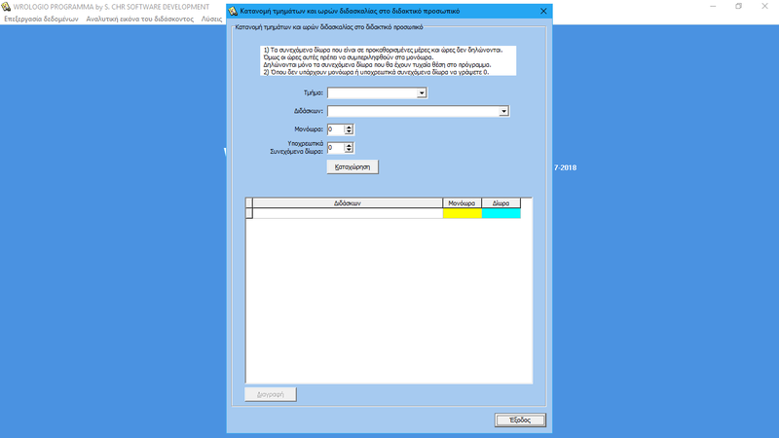This screenshot has height=438, width=779.
Task: Click the instructions text box
Action: click(388, 60)
